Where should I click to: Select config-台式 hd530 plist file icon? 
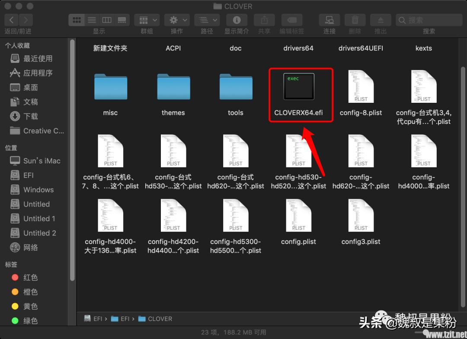173,151
